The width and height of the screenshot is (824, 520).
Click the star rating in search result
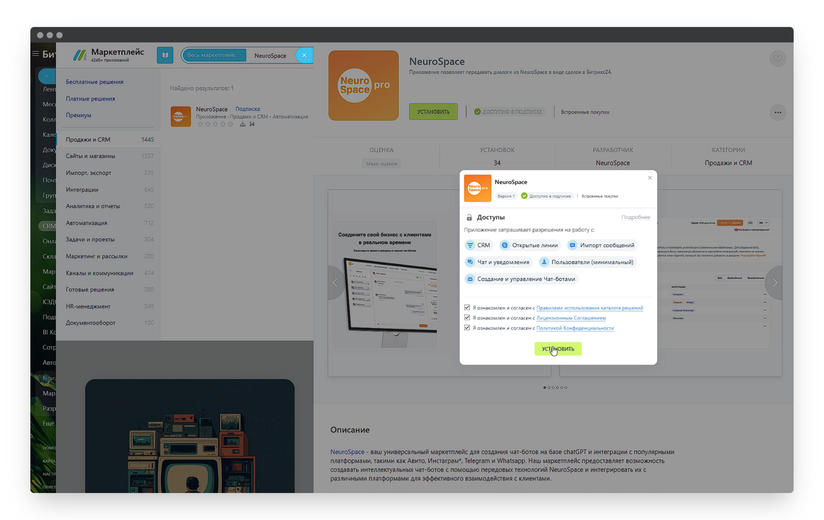[215, 124]
